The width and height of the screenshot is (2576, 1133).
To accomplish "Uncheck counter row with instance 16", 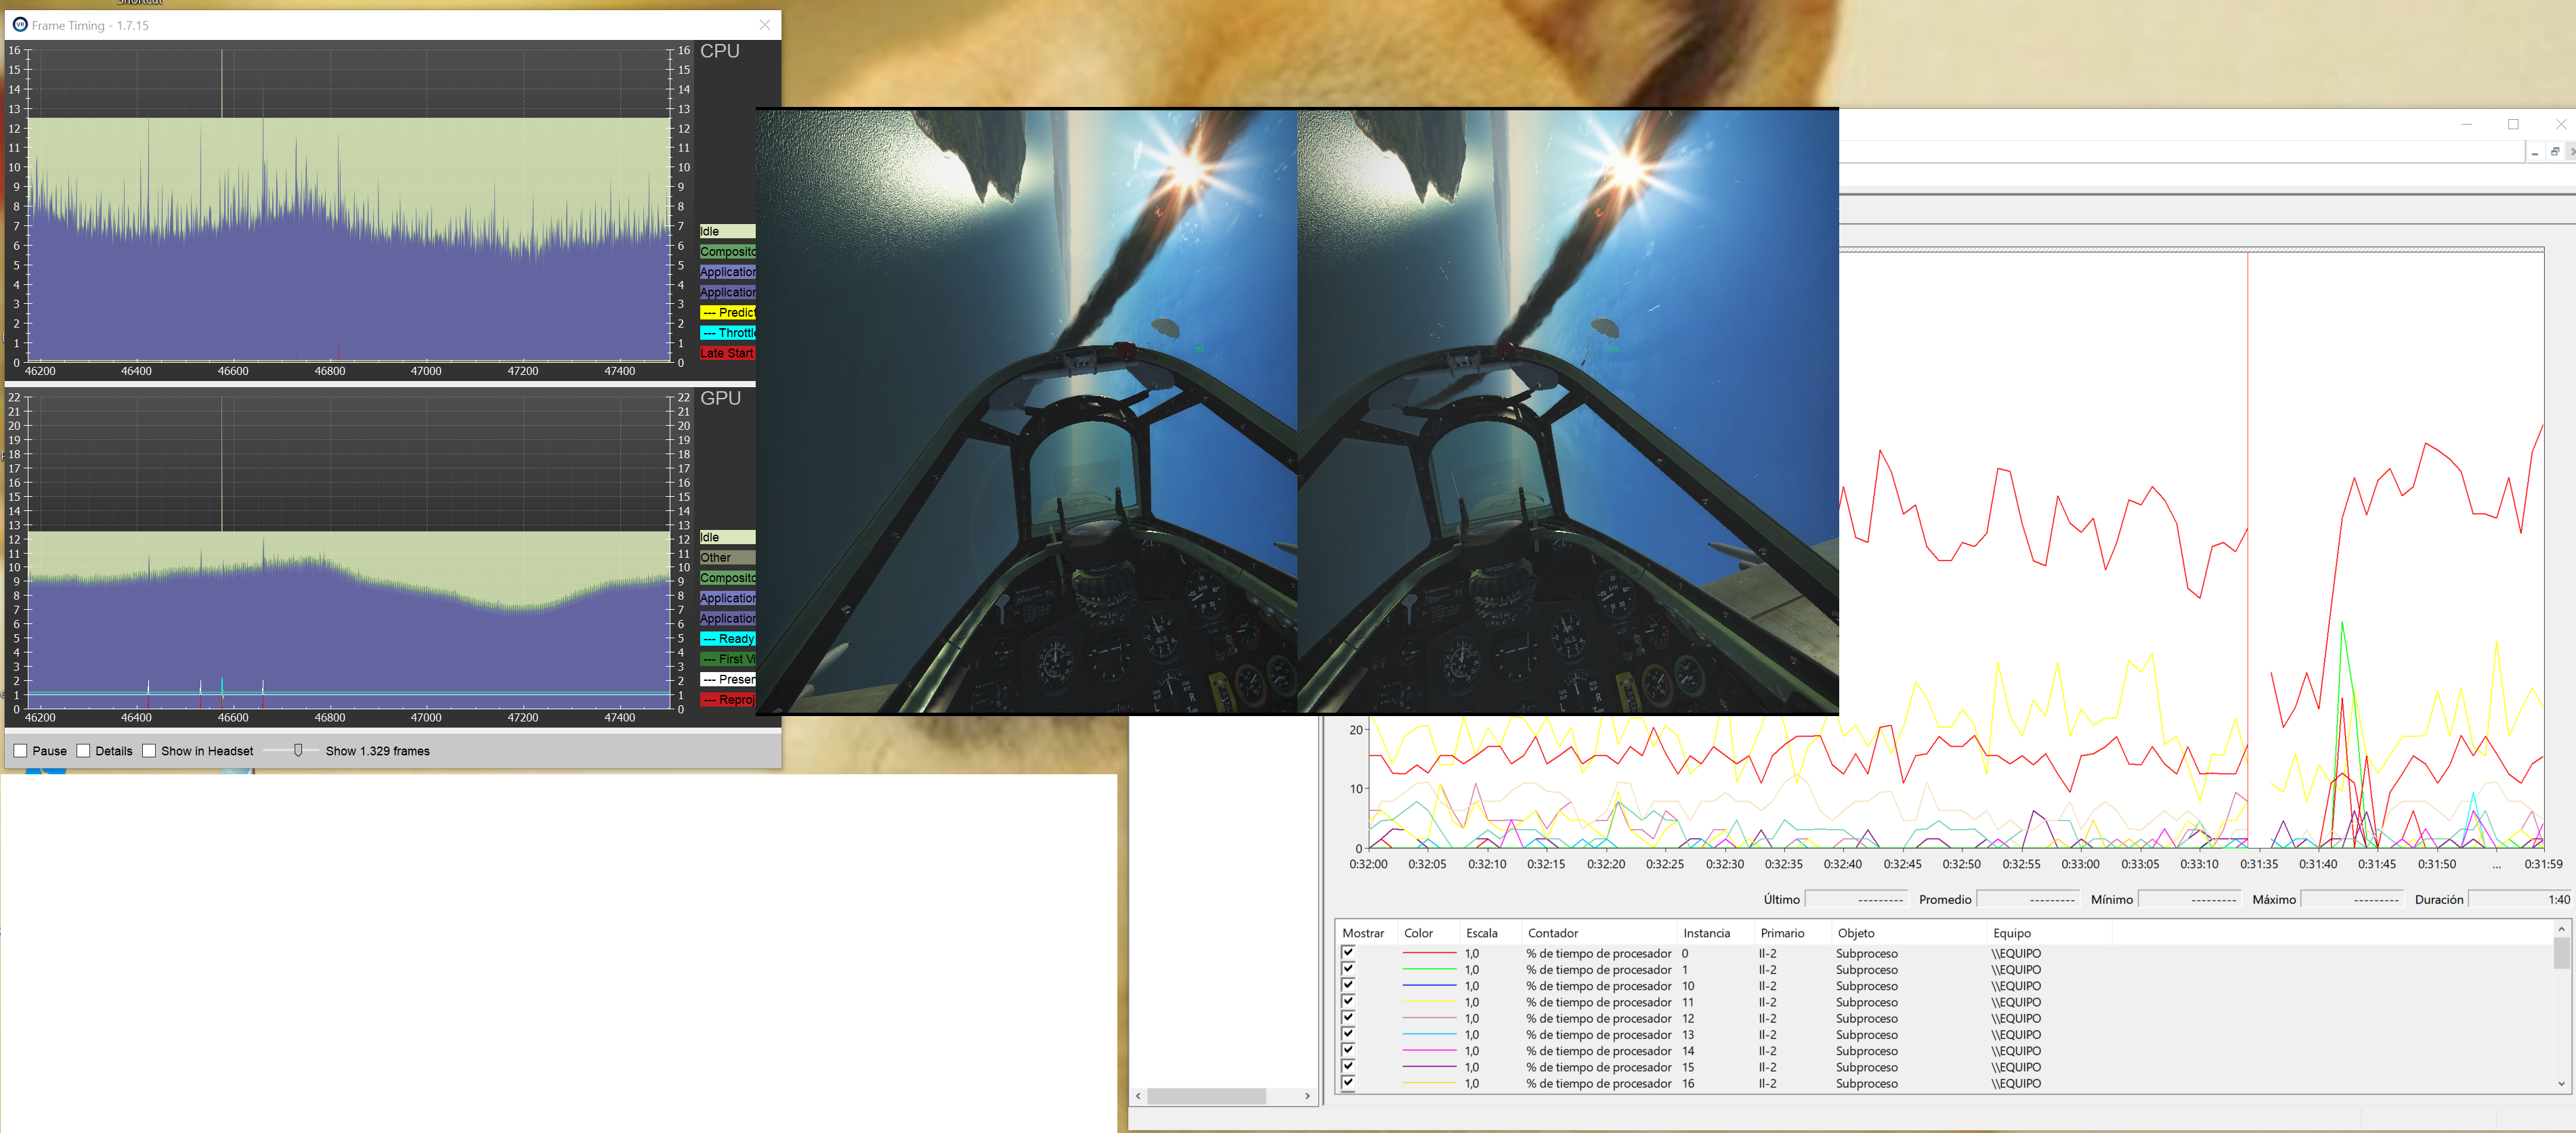I will click(x=1348, y=1082).
